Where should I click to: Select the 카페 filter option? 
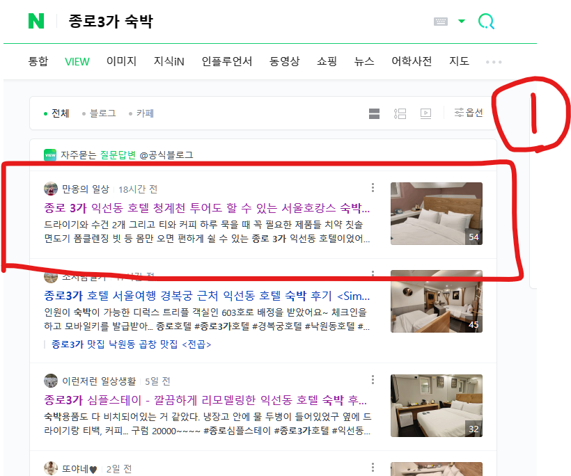pos(141,113)
